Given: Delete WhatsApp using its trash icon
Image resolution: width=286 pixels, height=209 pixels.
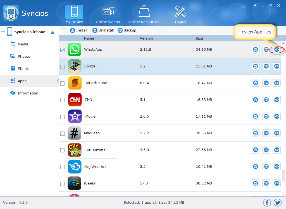Looking at the screenshot, I should point(256,50).
